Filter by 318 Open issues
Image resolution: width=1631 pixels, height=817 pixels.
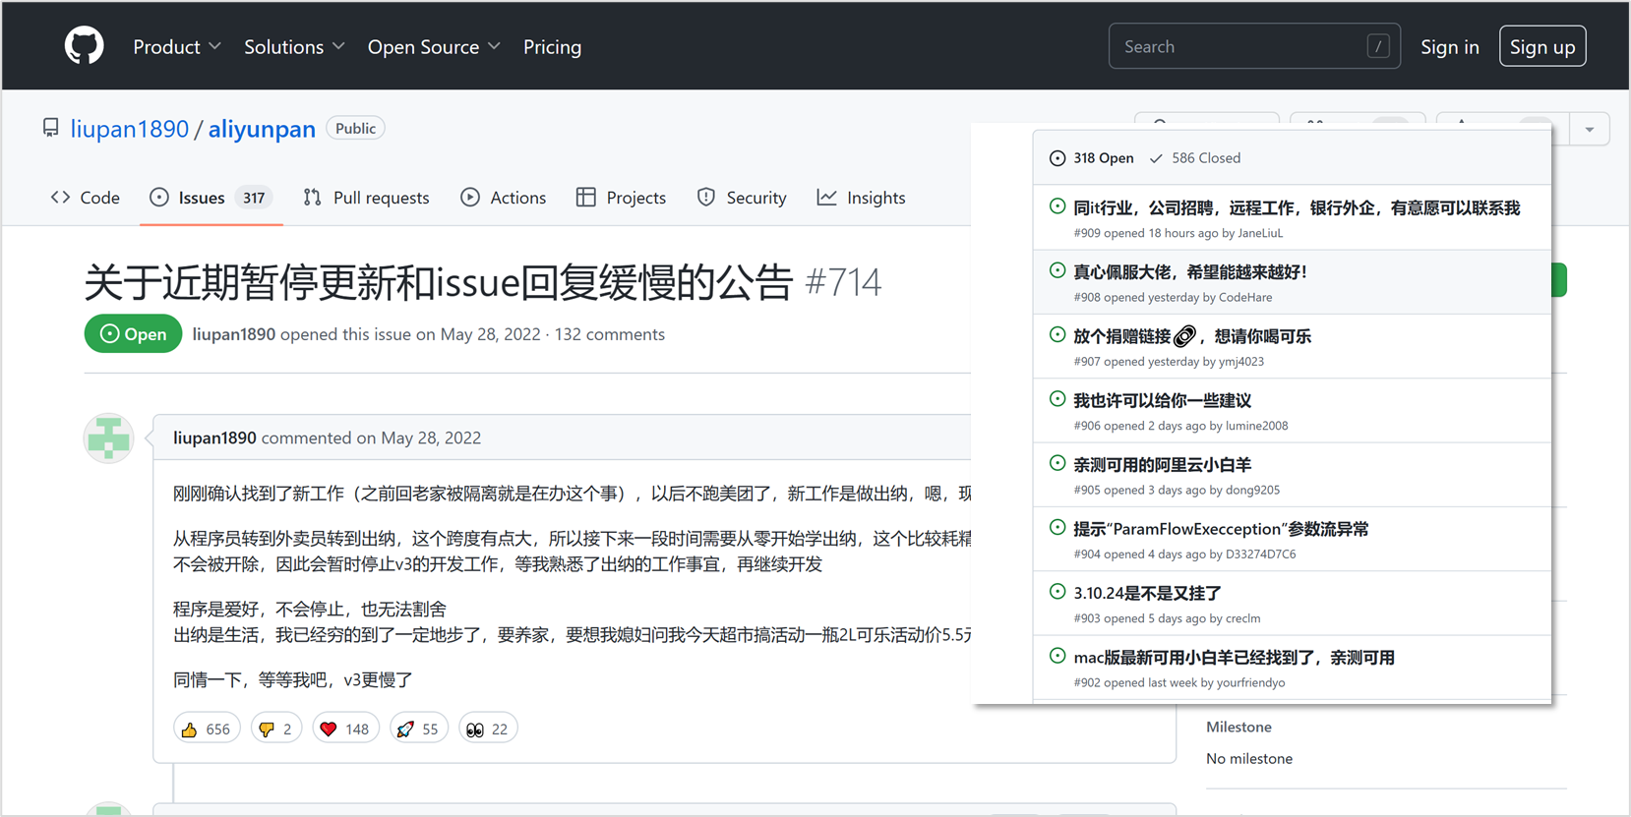[1092, 158]
